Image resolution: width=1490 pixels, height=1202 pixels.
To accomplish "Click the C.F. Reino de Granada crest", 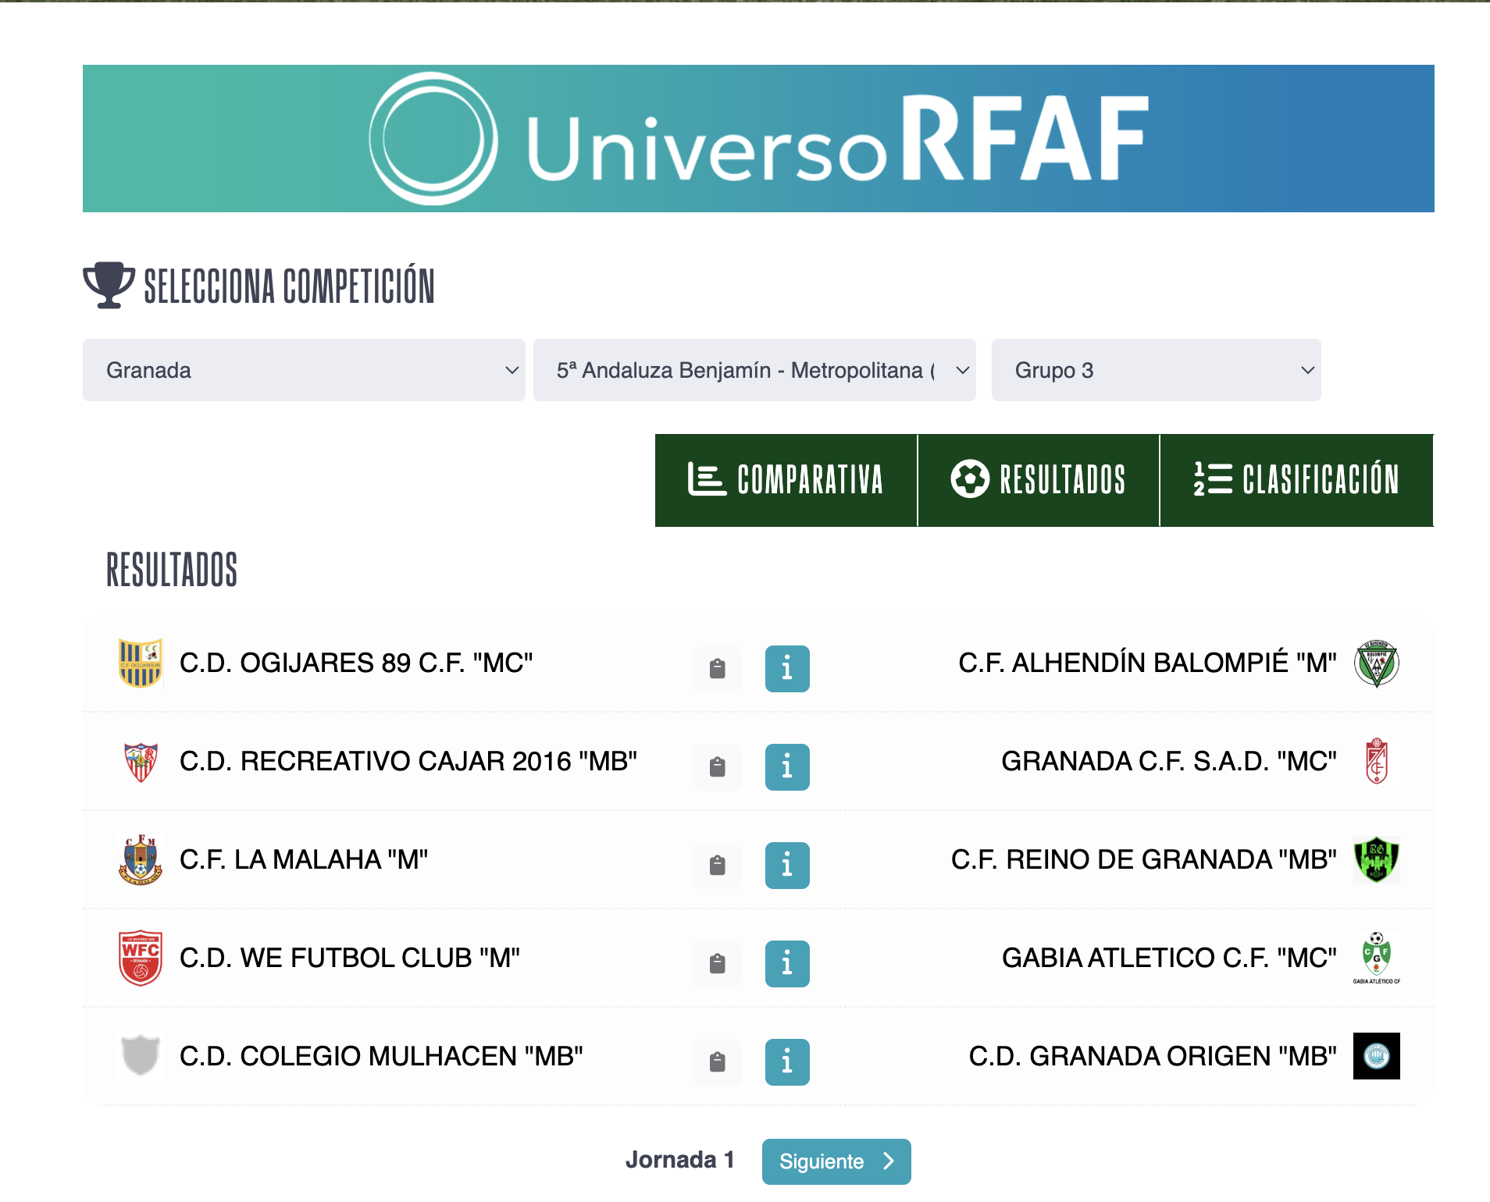I will click(x=1376, y=859).
